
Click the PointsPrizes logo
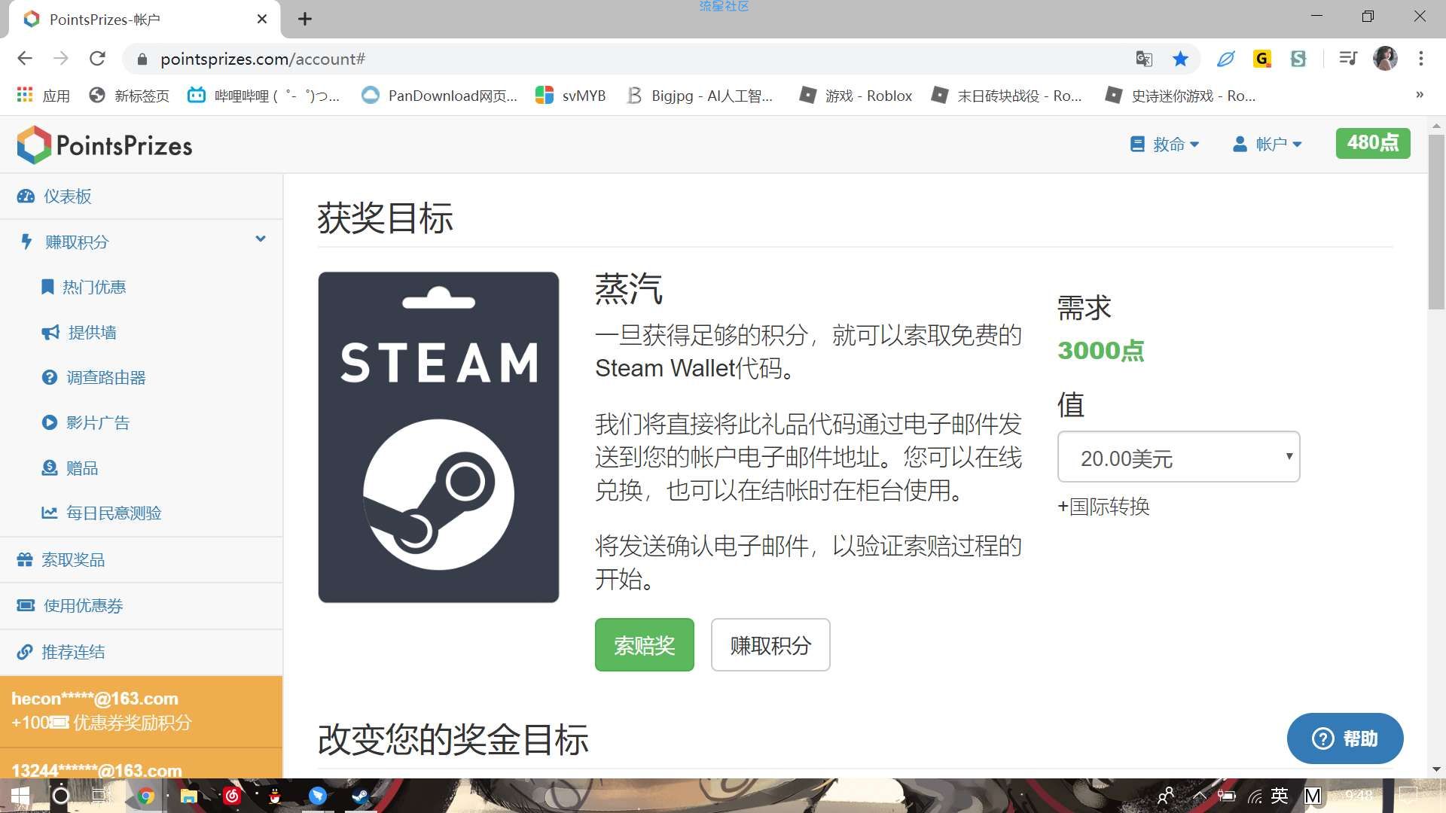[105, 145]
